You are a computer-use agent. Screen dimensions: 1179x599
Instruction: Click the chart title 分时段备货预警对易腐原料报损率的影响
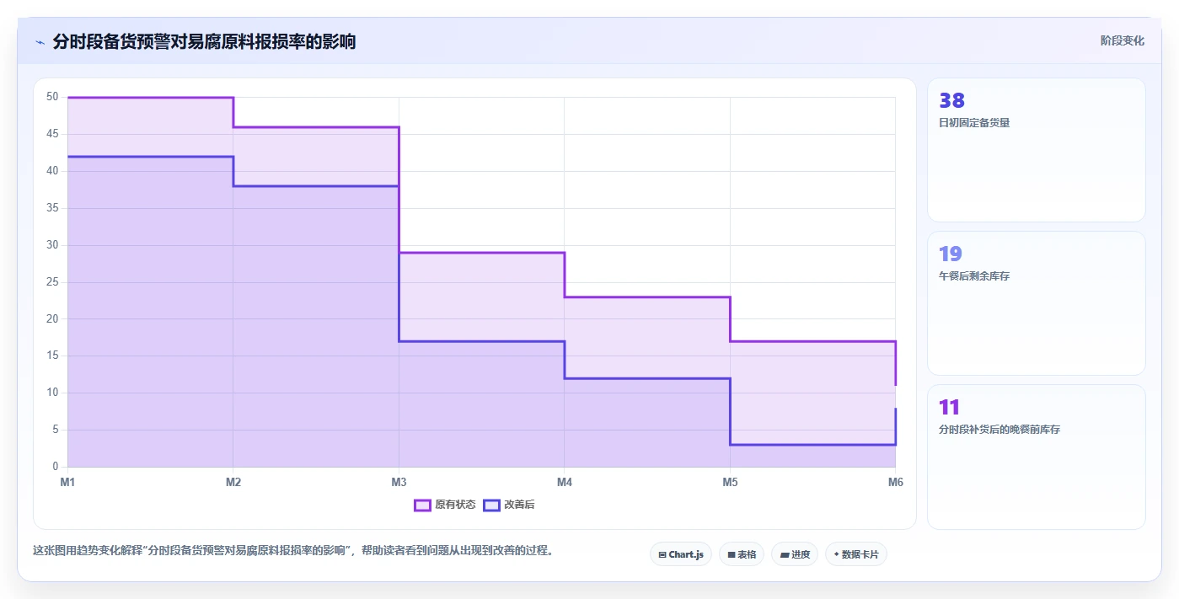[204, 41]
